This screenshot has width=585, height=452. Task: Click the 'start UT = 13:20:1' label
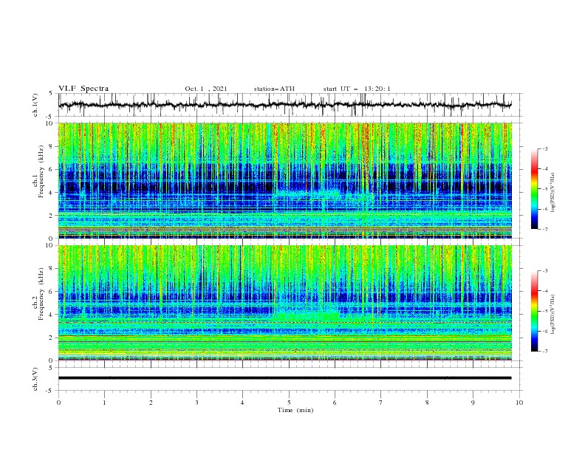[x=357, y=89]
